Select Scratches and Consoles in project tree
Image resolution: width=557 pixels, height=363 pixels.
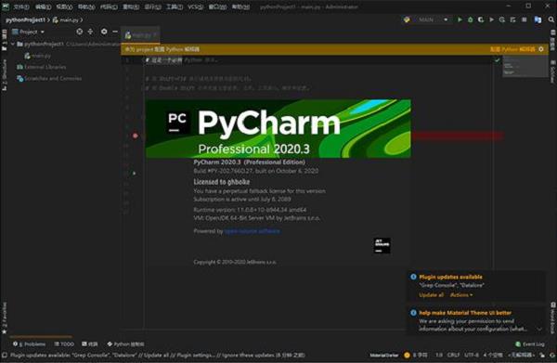(49, 78)
